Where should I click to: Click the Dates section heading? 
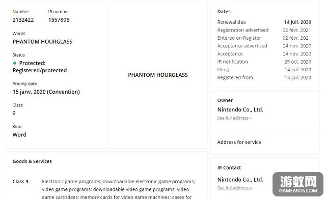coord(224,12)
